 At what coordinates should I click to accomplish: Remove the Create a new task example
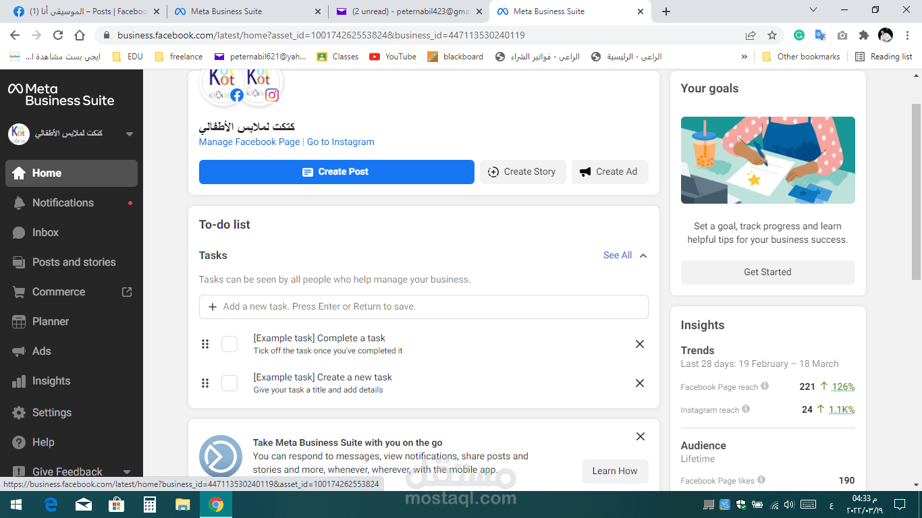pos(640,383)
